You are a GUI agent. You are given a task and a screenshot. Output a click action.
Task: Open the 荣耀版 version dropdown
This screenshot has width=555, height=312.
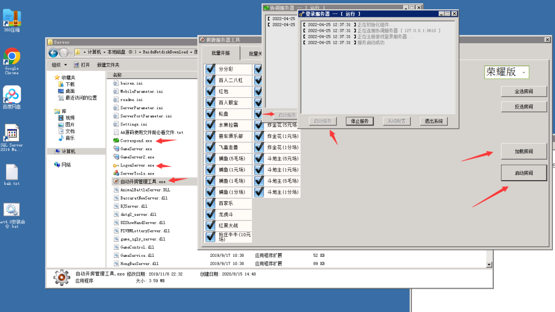pyautogui.click(x=524, y=72)
